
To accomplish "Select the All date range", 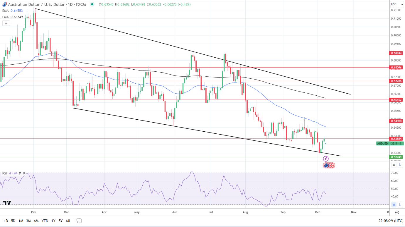I will click(x=68, y=221).
